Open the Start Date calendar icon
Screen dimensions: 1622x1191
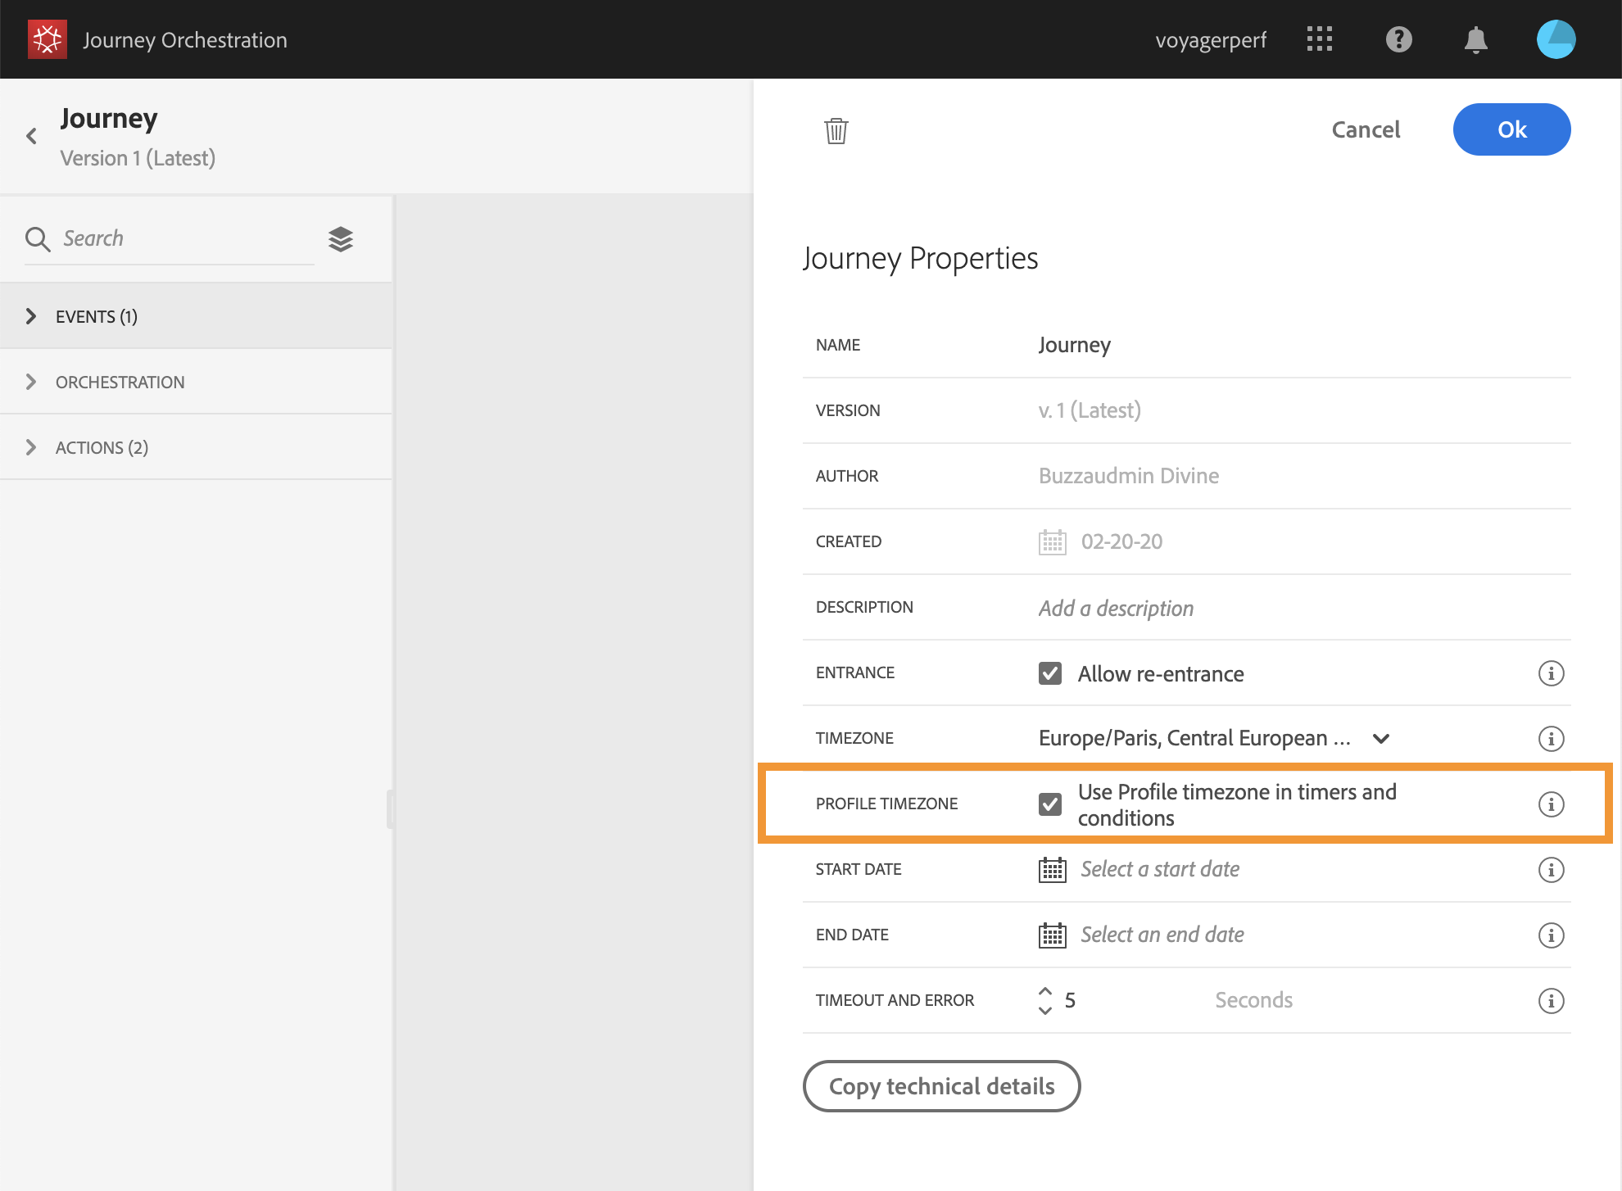[1052, 869]
